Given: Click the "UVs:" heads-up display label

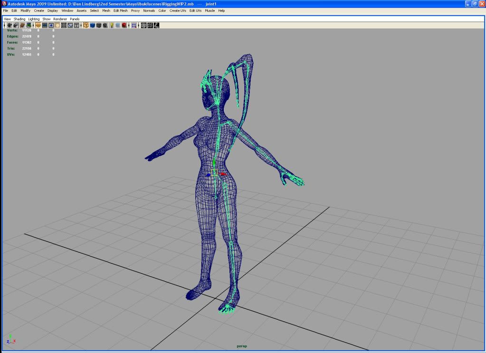Looking at the screenshot, I should coord(11,55).
